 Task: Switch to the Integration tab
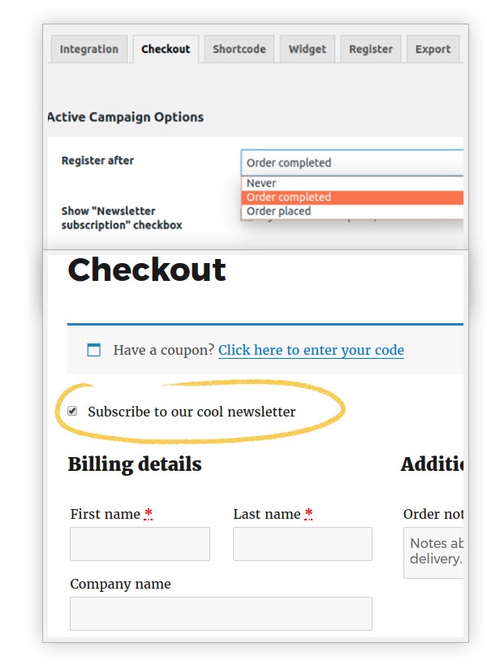coord(88,49)
